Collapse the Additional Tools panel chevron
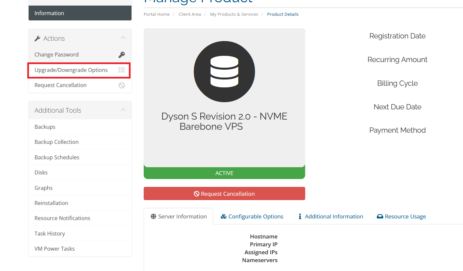Viewport: 463px width, 271px height. (x=123, y=110)
